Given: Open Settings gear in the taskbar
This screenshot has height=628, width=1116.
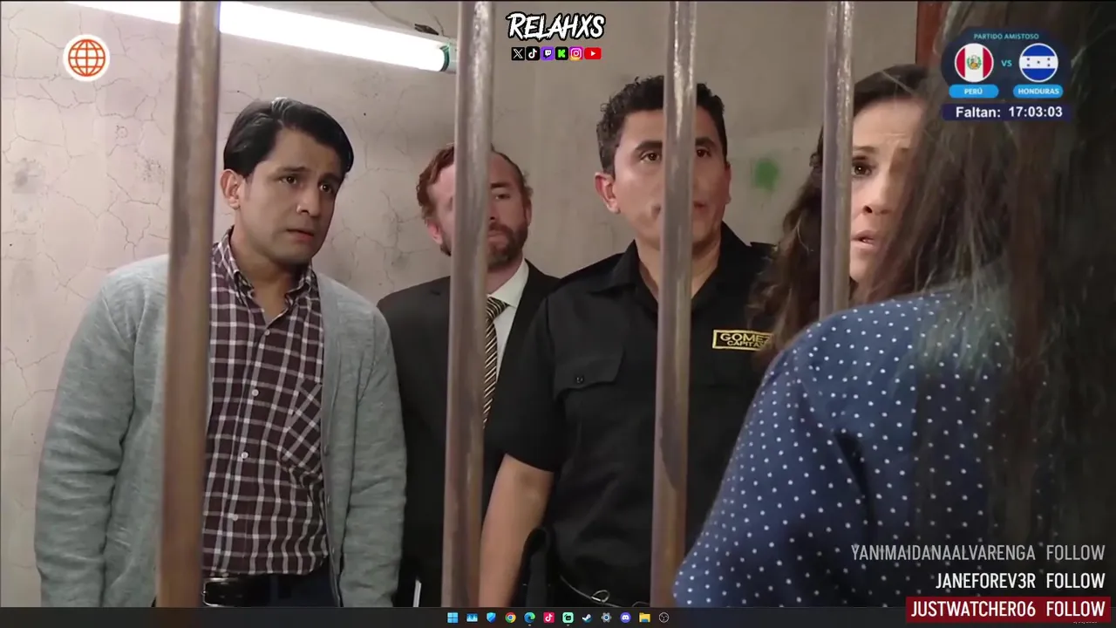Looking at the screenshot, I should 606,618.
